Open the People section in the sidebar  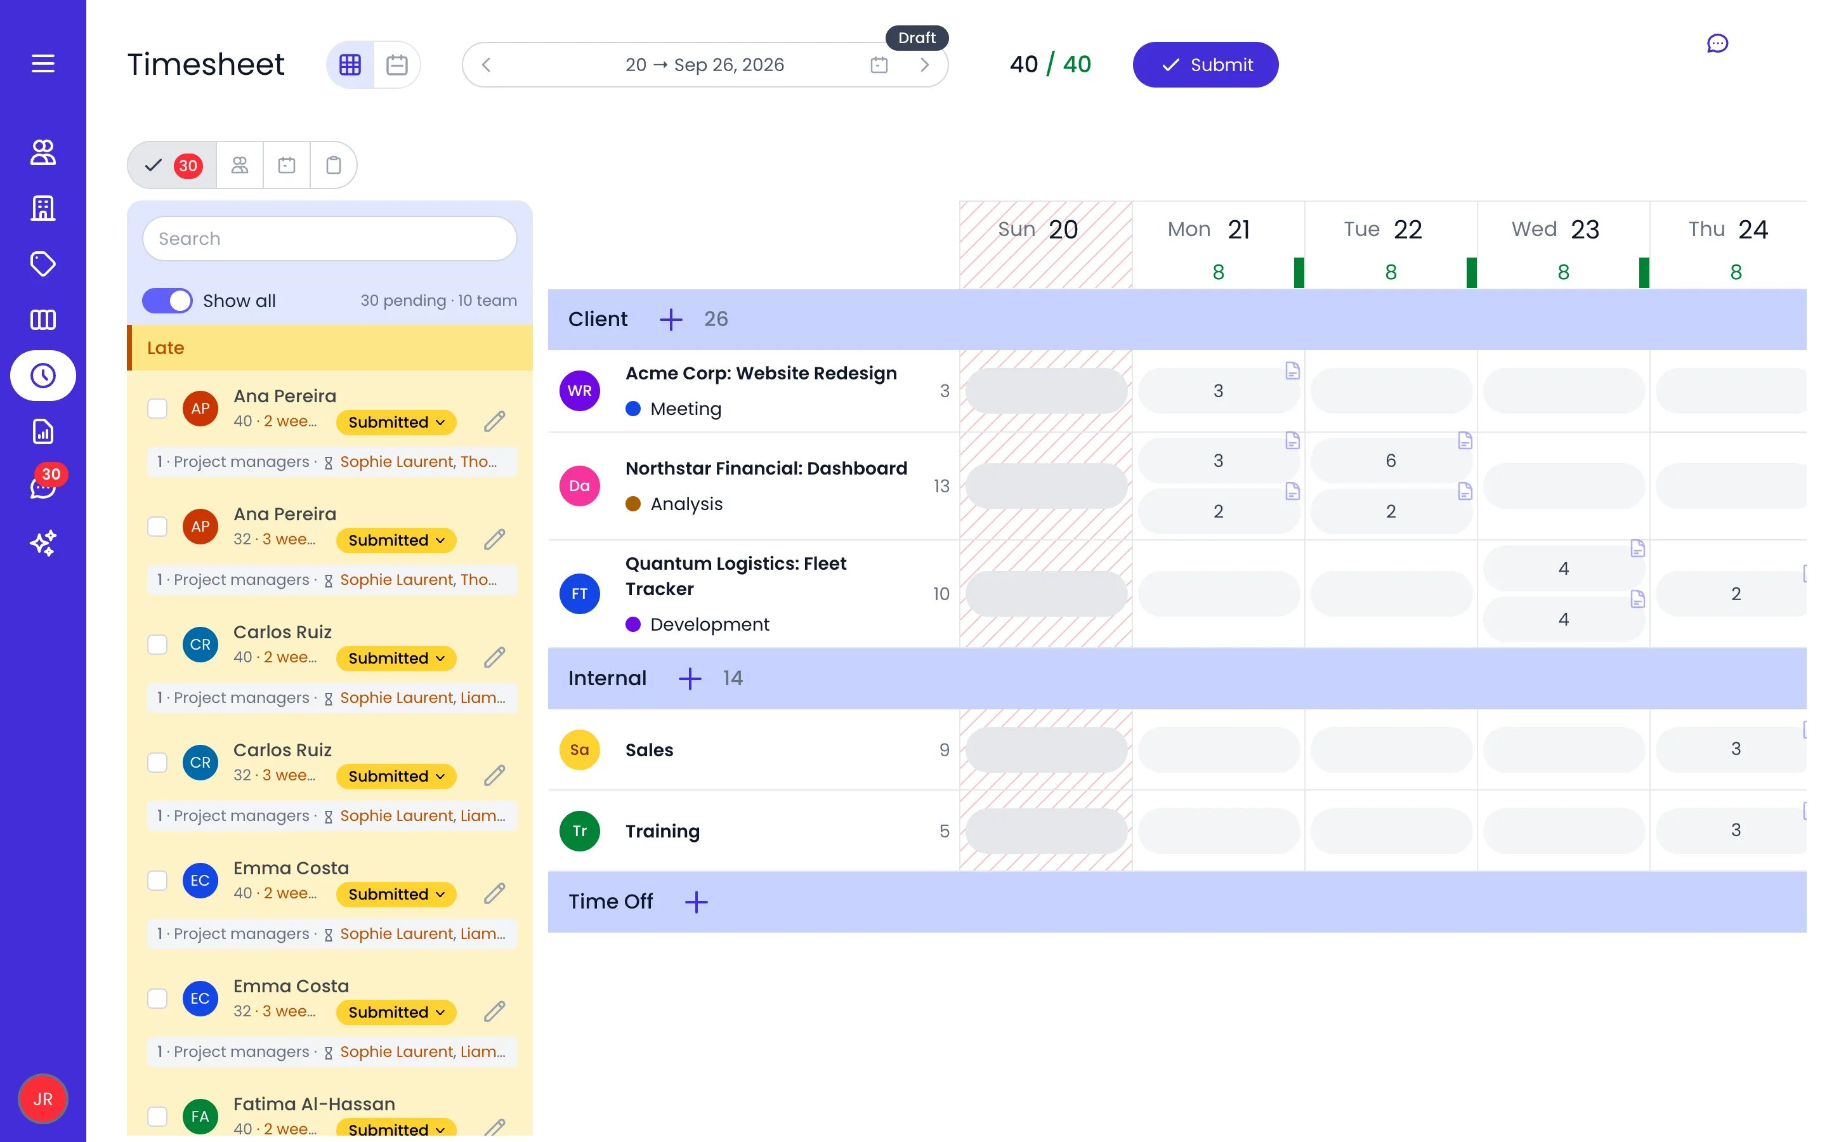(x=43, y=152)
